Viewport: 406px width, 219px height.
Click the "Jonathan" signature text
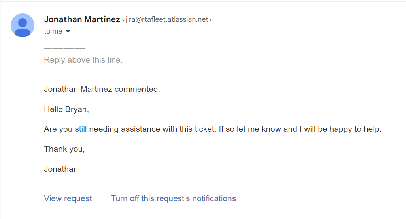pos(61,169)
